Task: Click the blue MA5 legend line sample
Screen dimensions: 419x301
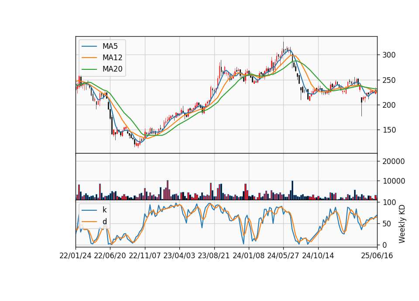Action: 89,46
